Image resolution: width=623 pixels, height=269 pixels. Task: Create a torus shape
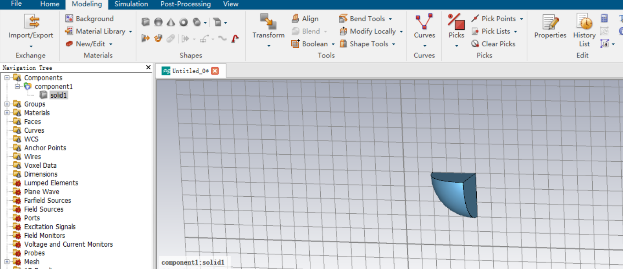click(x=184, y=22)
